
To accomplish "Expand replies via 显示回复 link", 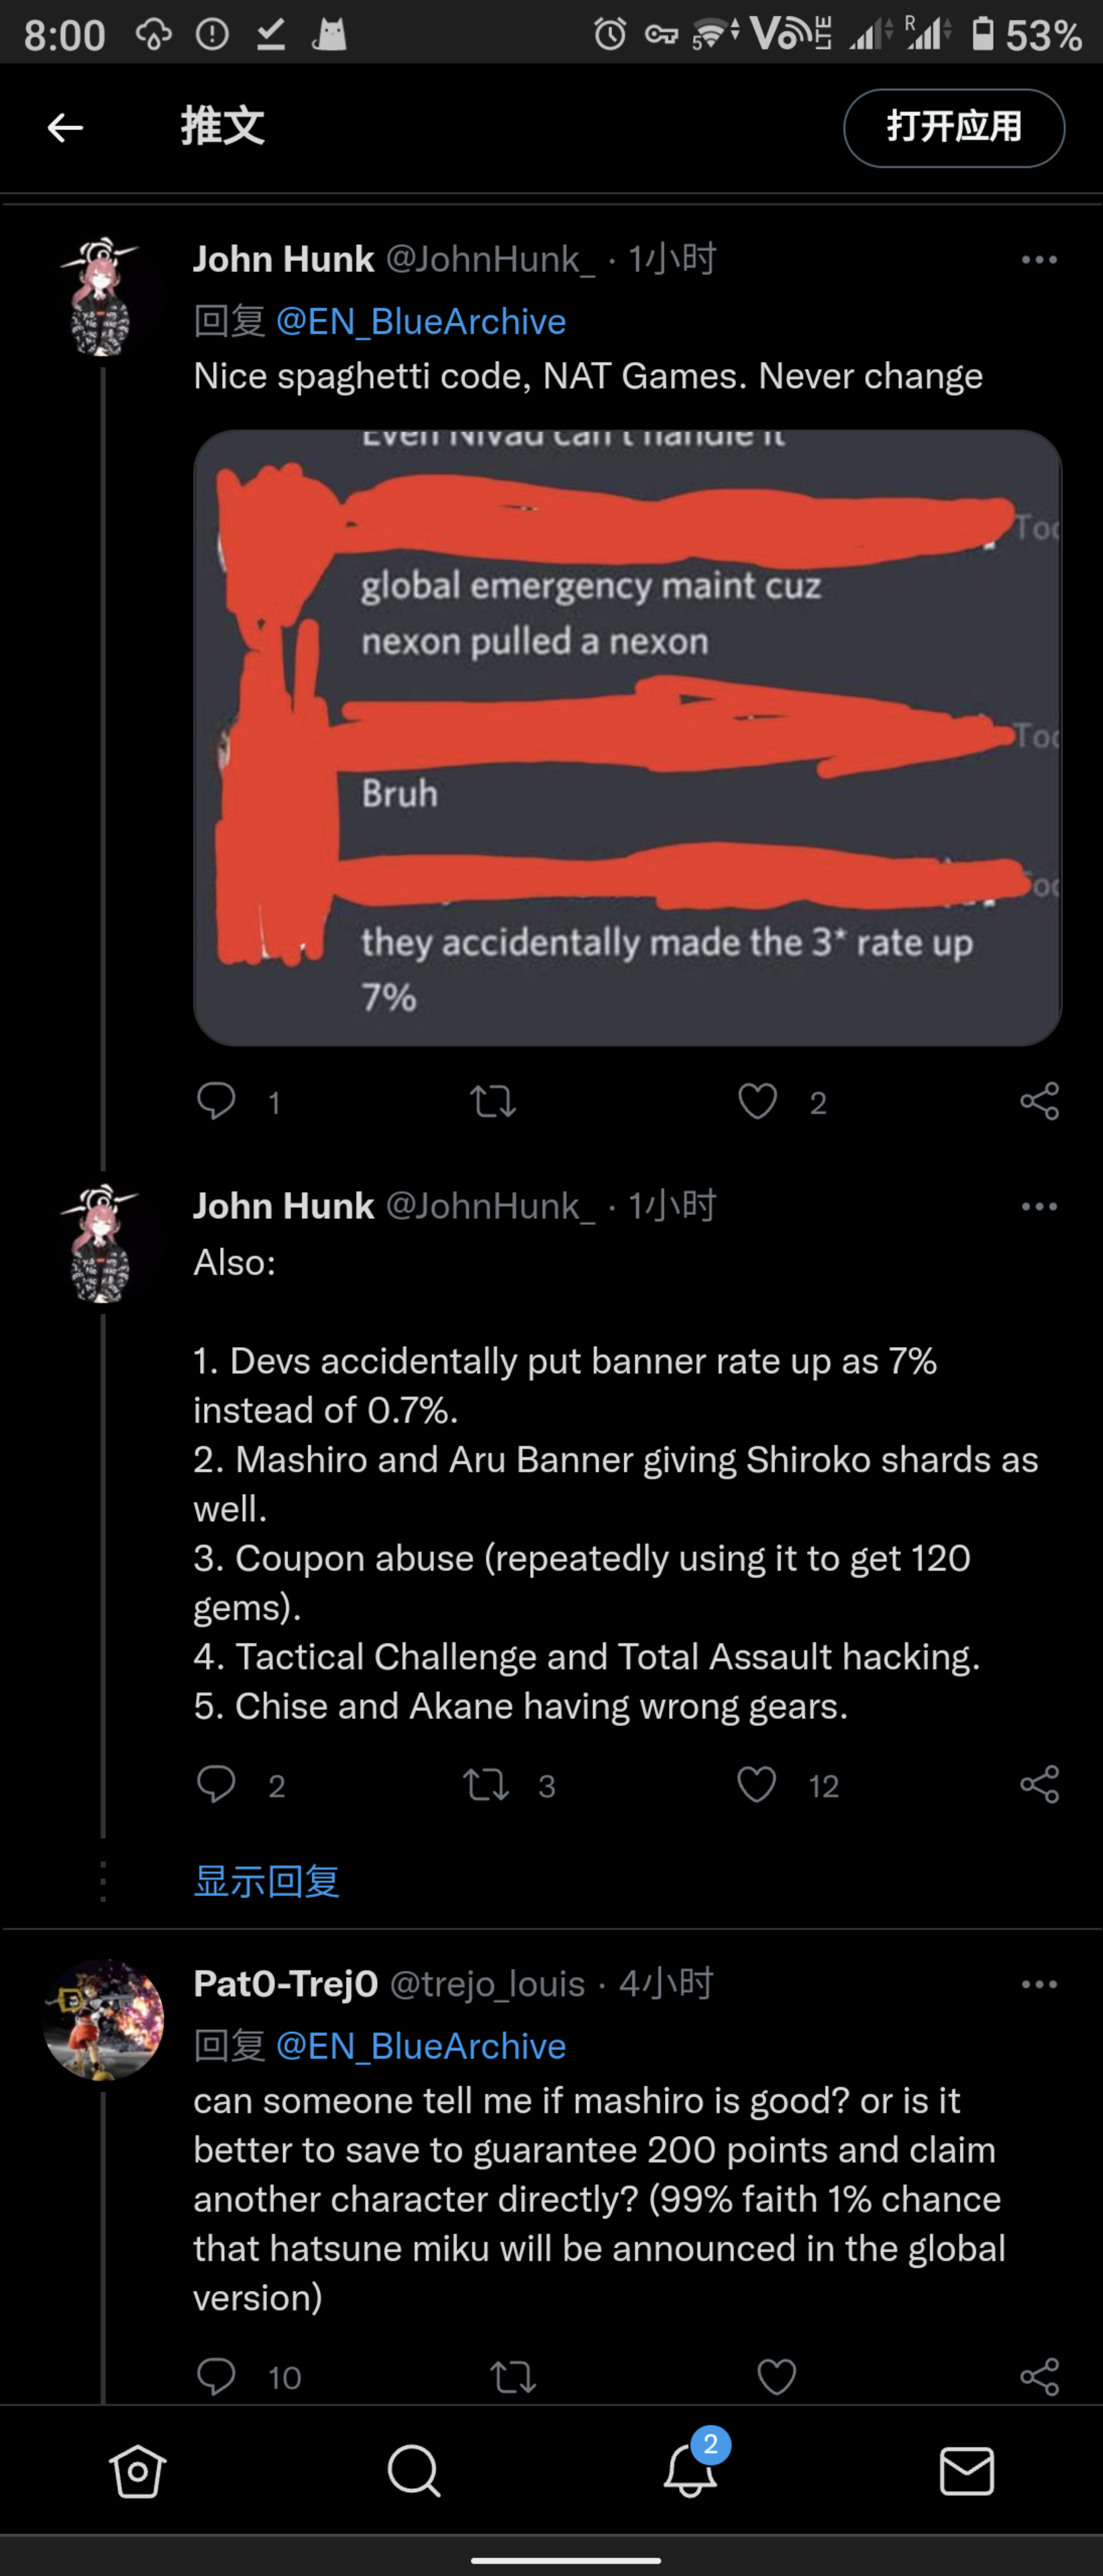I will coord(266,1881).
